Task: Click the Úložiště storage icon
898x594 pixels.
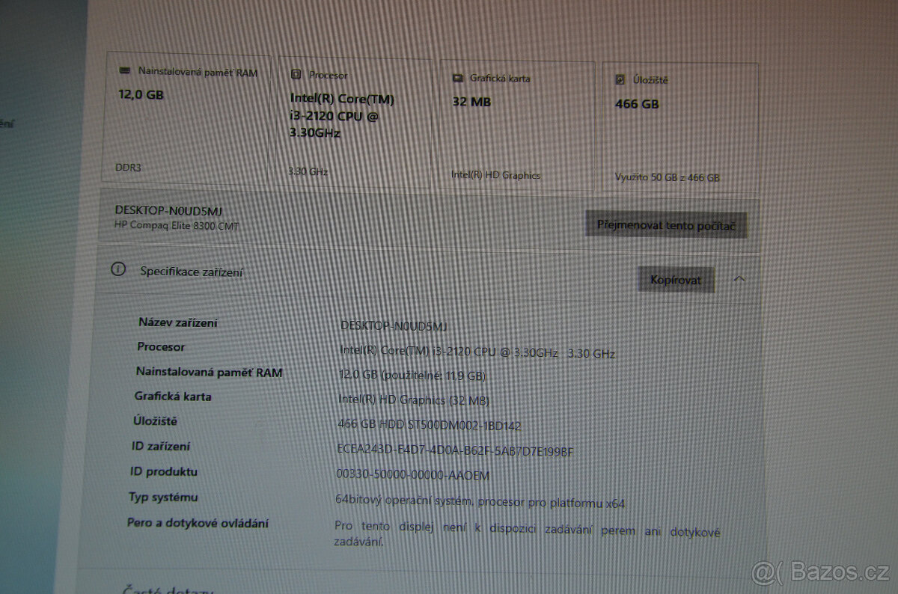Action: click(619, 79)
